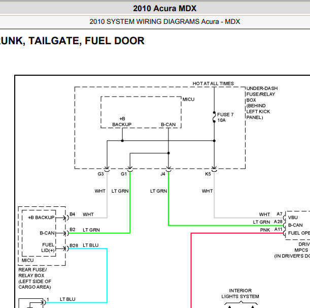Click the 'B4' terminal label
This screenshot has height=308, width=310.
pyautogui.click(x=73, y=214)
